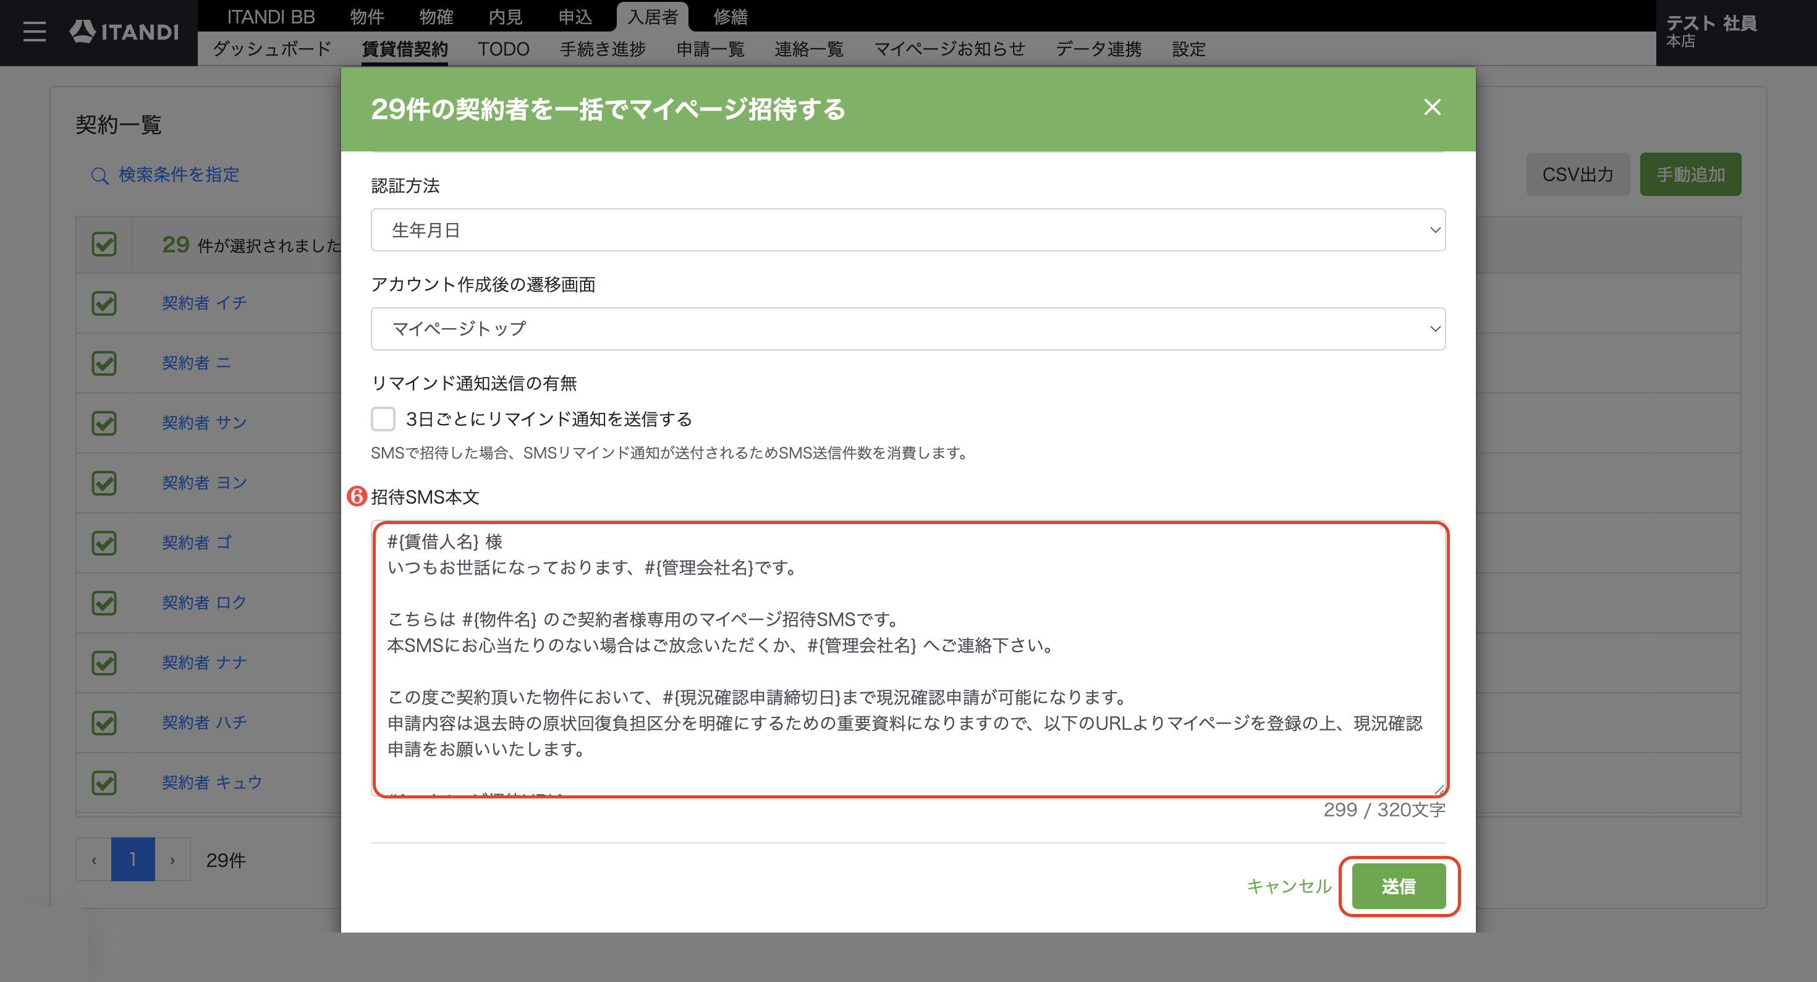Open the 賃貸借契約 menu
The image size is (1817, 982).
(405, 49)
